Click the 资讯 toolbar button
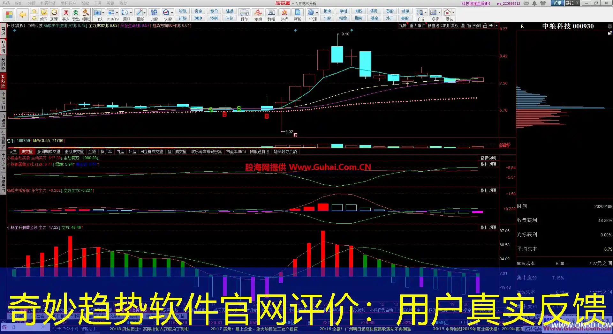The width and height of the screenshot is (613, 334). [183, 11]
